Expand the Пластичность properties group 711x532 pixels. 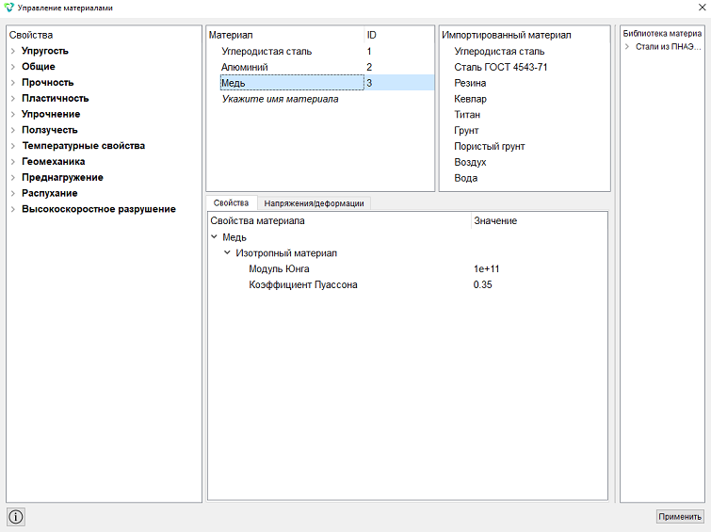(13, 99)
